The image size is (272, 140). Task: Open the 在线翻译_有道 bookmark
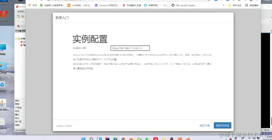[x=132, y=5]
